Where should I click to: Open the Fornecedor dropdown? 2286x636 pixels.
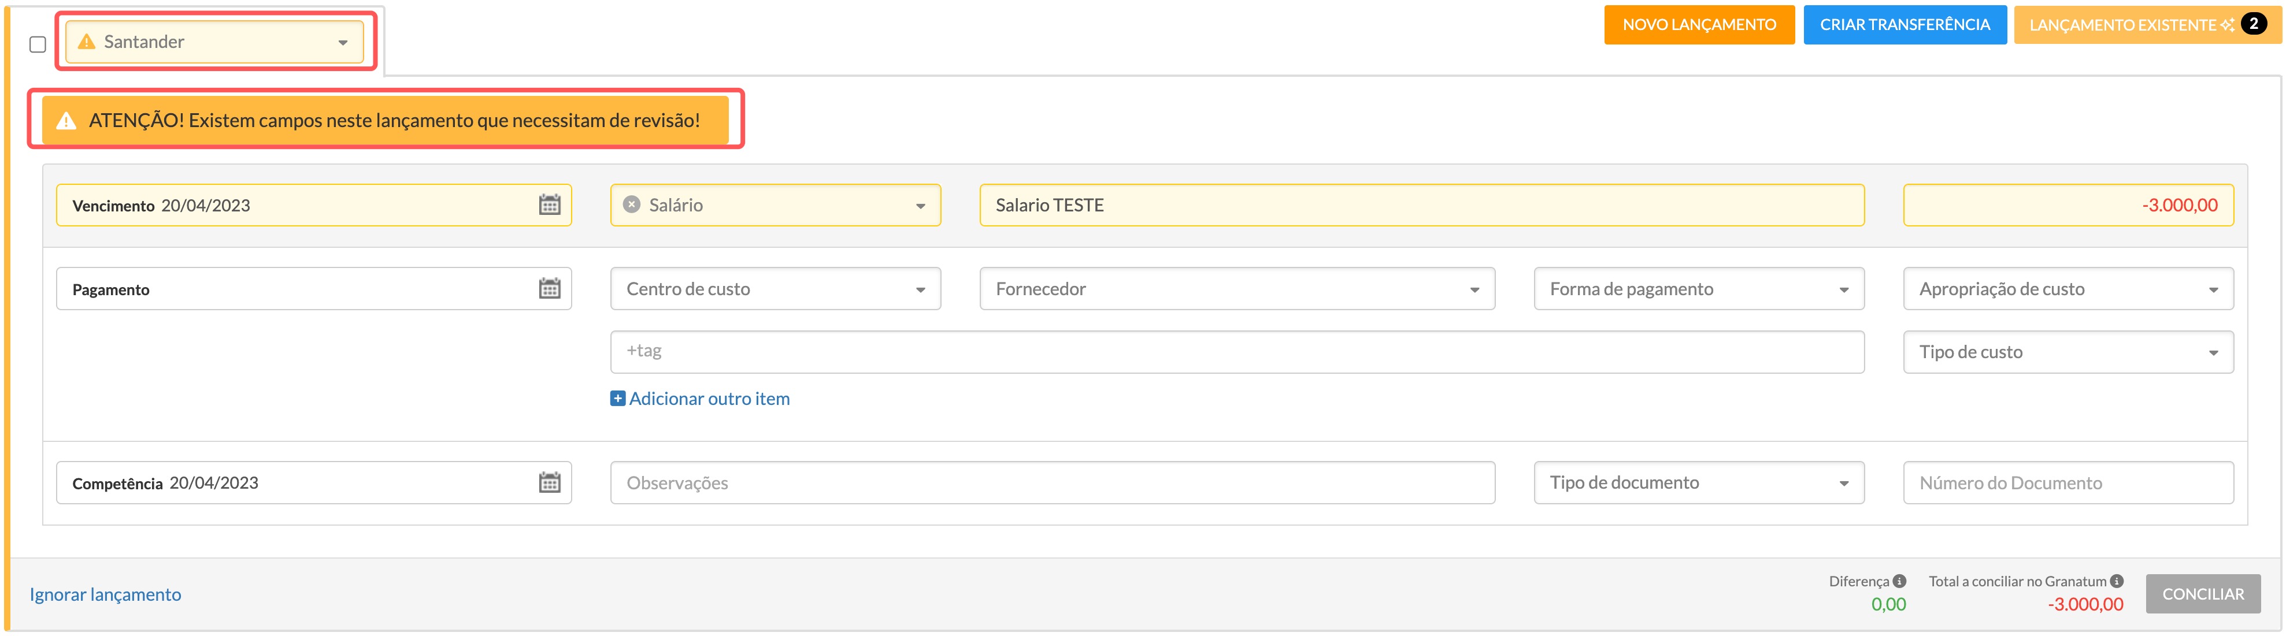[x=1237, y=288]
